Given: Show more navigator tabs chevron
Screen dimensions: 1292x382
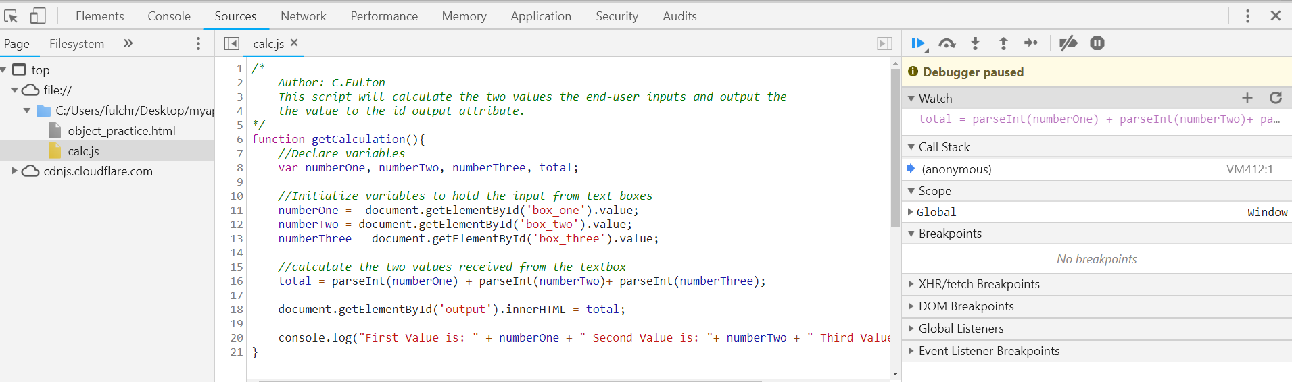Looking at the screenshot, I should point(128,43).
